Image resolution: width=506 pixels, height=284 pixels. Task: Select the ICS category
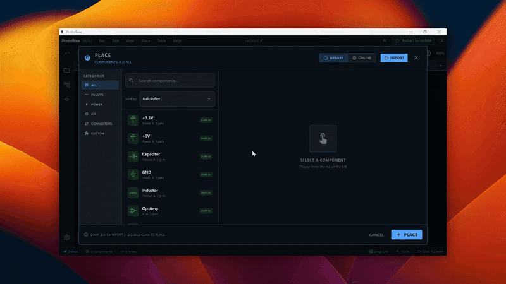click(x=100, y=114)
